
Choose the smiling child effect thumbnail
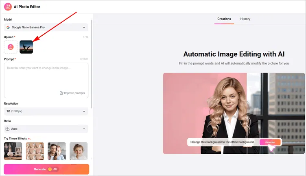(79, 151)
